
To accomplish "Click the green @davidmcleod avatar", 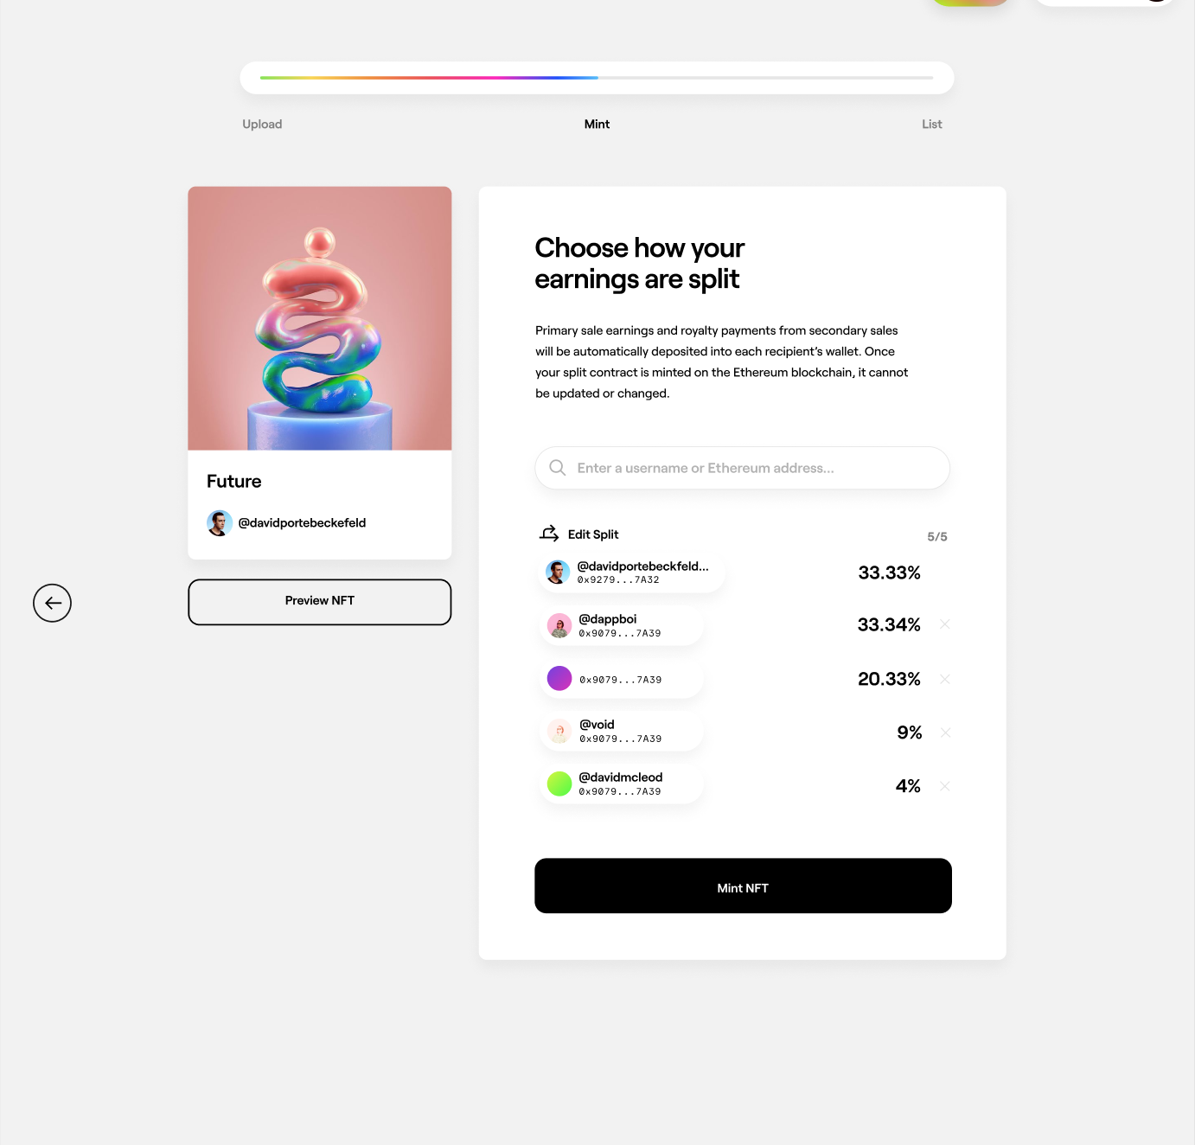I will click(x=559, y=784).
